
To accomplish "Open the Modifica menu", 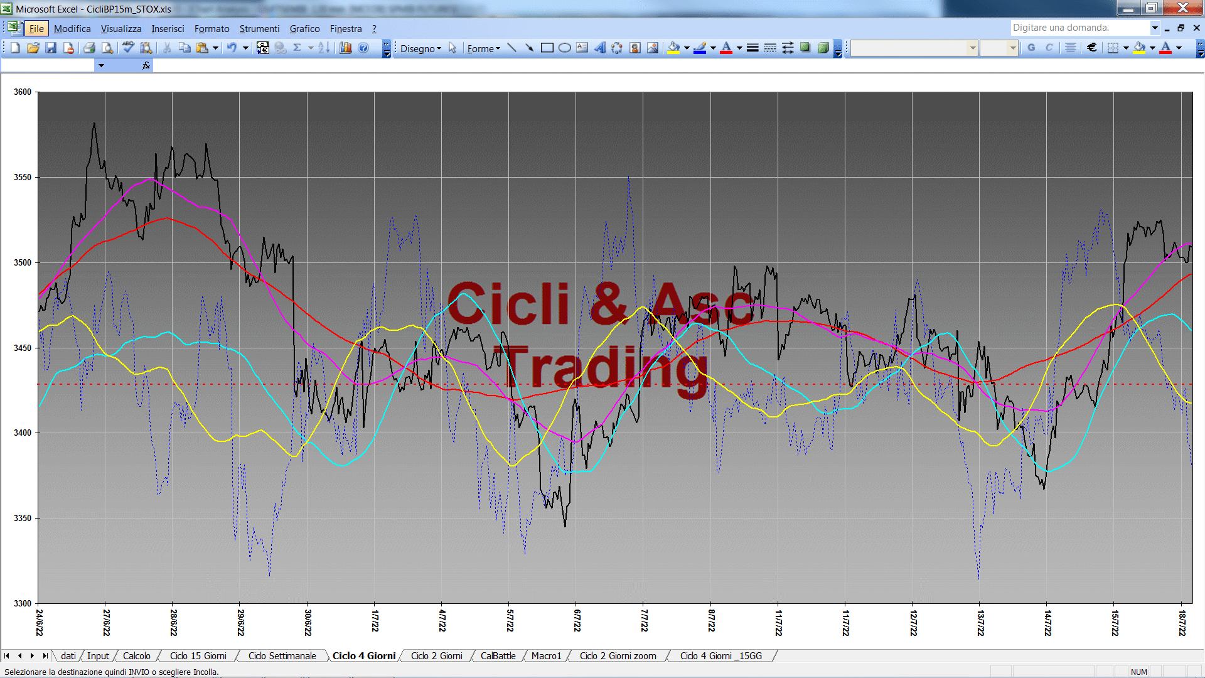I will click(x=72, y=28).
